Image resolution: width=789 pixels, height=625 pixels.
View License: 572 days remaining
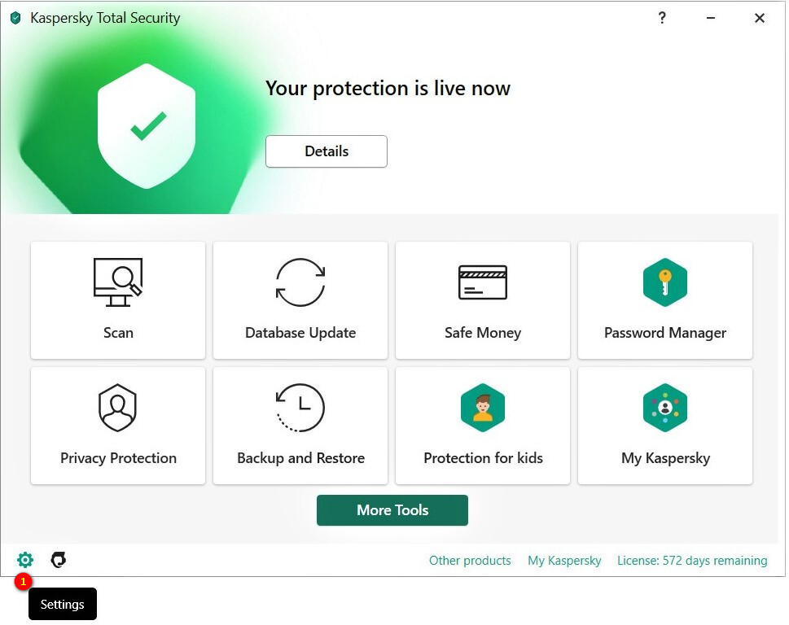[692, 561]
